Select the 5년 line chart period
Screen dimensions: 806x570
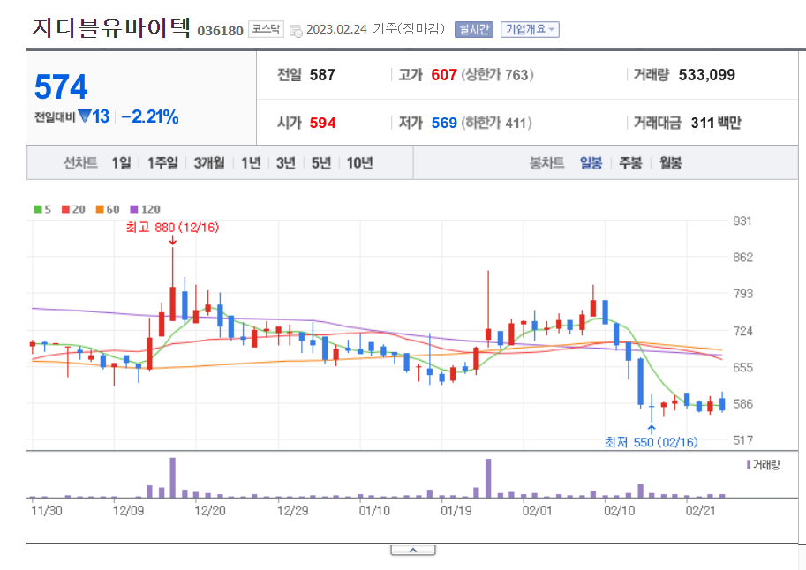pyautogui.click(x=321, y=163)
